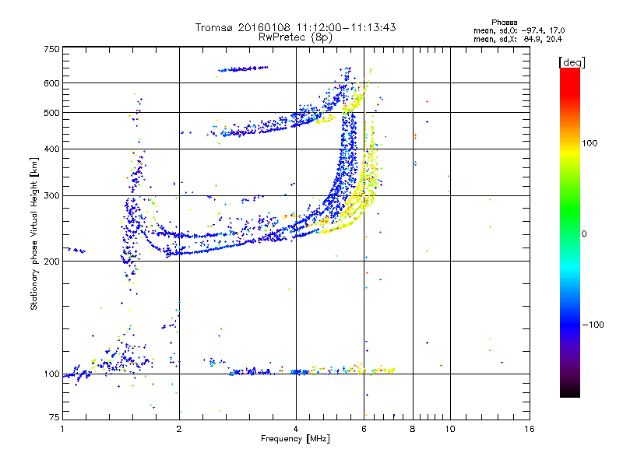This screenshot has height=467, width=623.
Task: Click the y-axis tick label '75'
Action: tap(55, 417)
